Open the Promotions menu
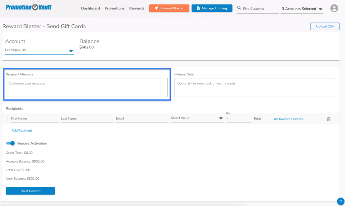The image size is (345, 206). [115, 8]
